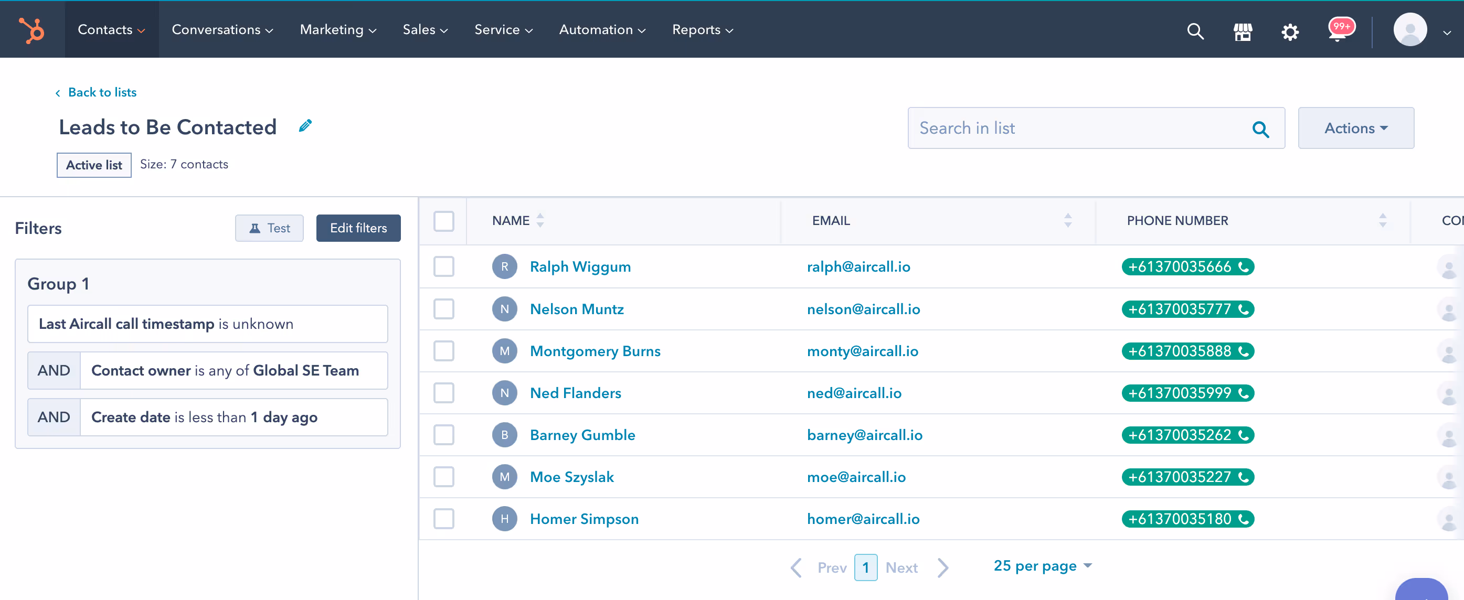Click the Edit filters button
This screenshot has height=600, width=1464.
point(358,228)
